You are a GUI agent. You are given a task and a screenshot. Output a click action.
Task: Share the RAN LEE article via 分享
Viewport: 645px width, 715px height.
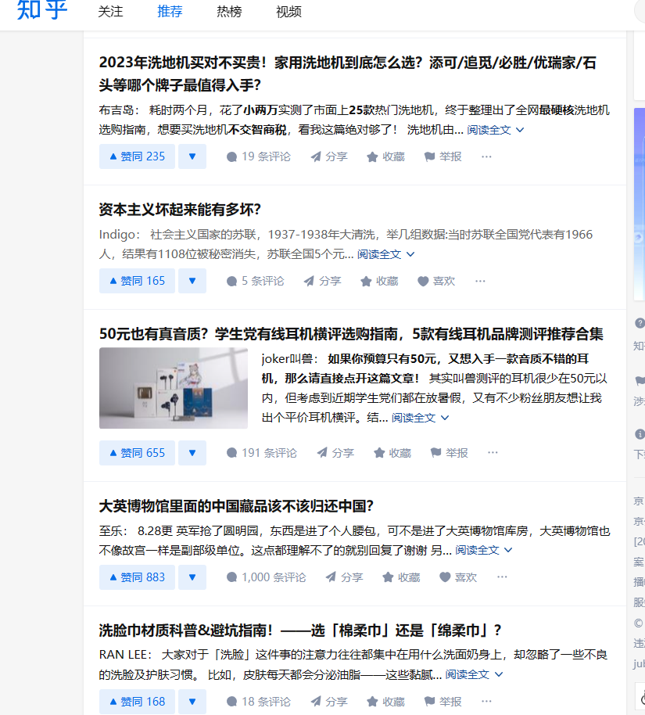click(329, 702)
